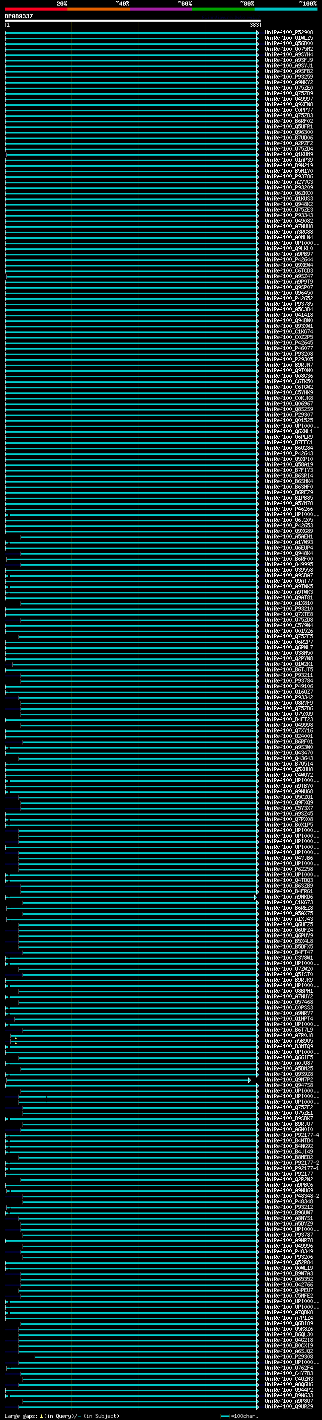This screenshot has width=322, height=1420.
Task: Open hit UniRef100_P93259
Action: point(288,77)
